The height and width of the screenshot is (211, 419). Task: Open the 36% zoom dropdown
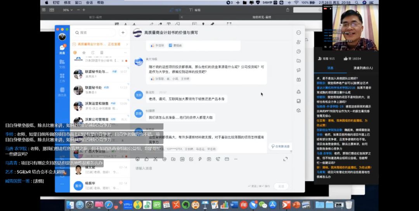pyautogui.click(x=68, y=10)
